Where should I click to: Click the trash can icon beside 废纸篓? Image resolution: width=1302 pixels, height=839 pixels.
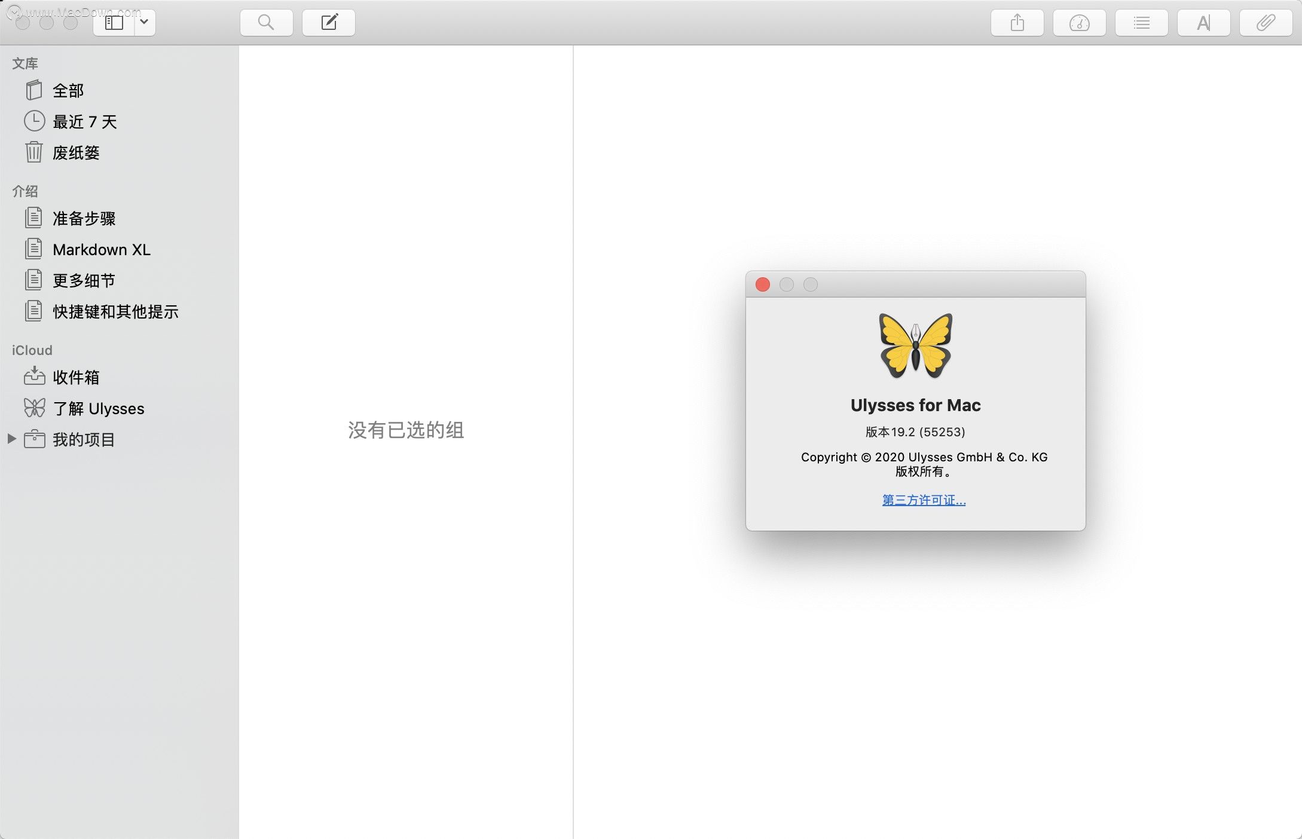[x=34, y=152]
